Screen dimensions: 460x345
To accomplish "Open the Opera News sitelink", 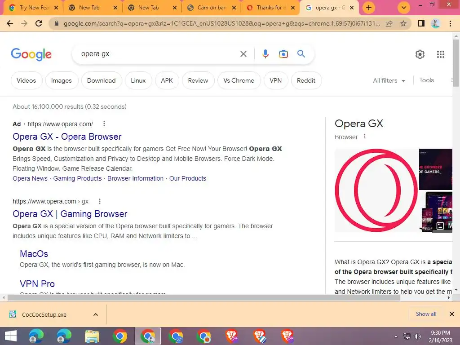I will pos(30,178).
